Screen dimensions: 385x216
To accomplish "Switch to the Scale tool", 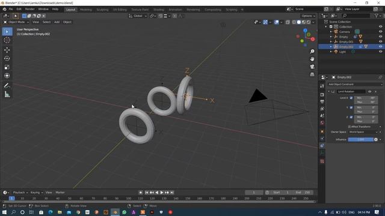I will 7,67.
